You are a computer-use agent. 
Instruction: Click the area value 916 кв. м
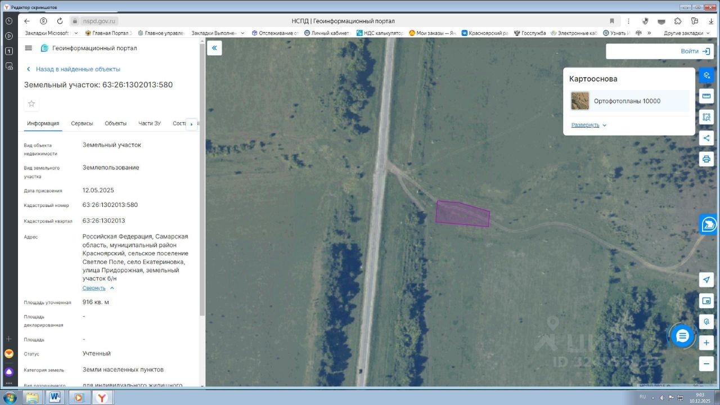96,302
